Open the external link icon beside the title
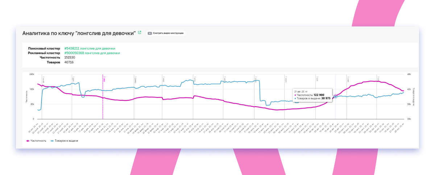 click(x=140, y=33)
